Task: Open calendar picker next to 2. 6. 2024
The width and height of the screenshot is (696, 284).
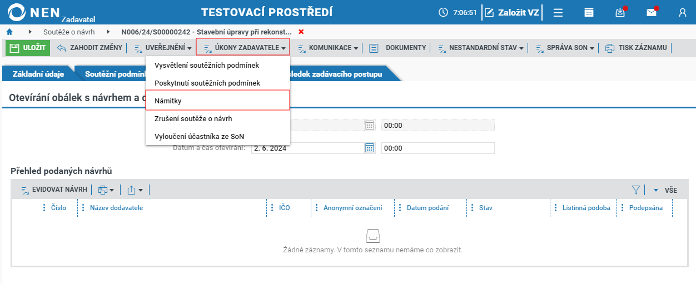Action: [x=370, y=148]
